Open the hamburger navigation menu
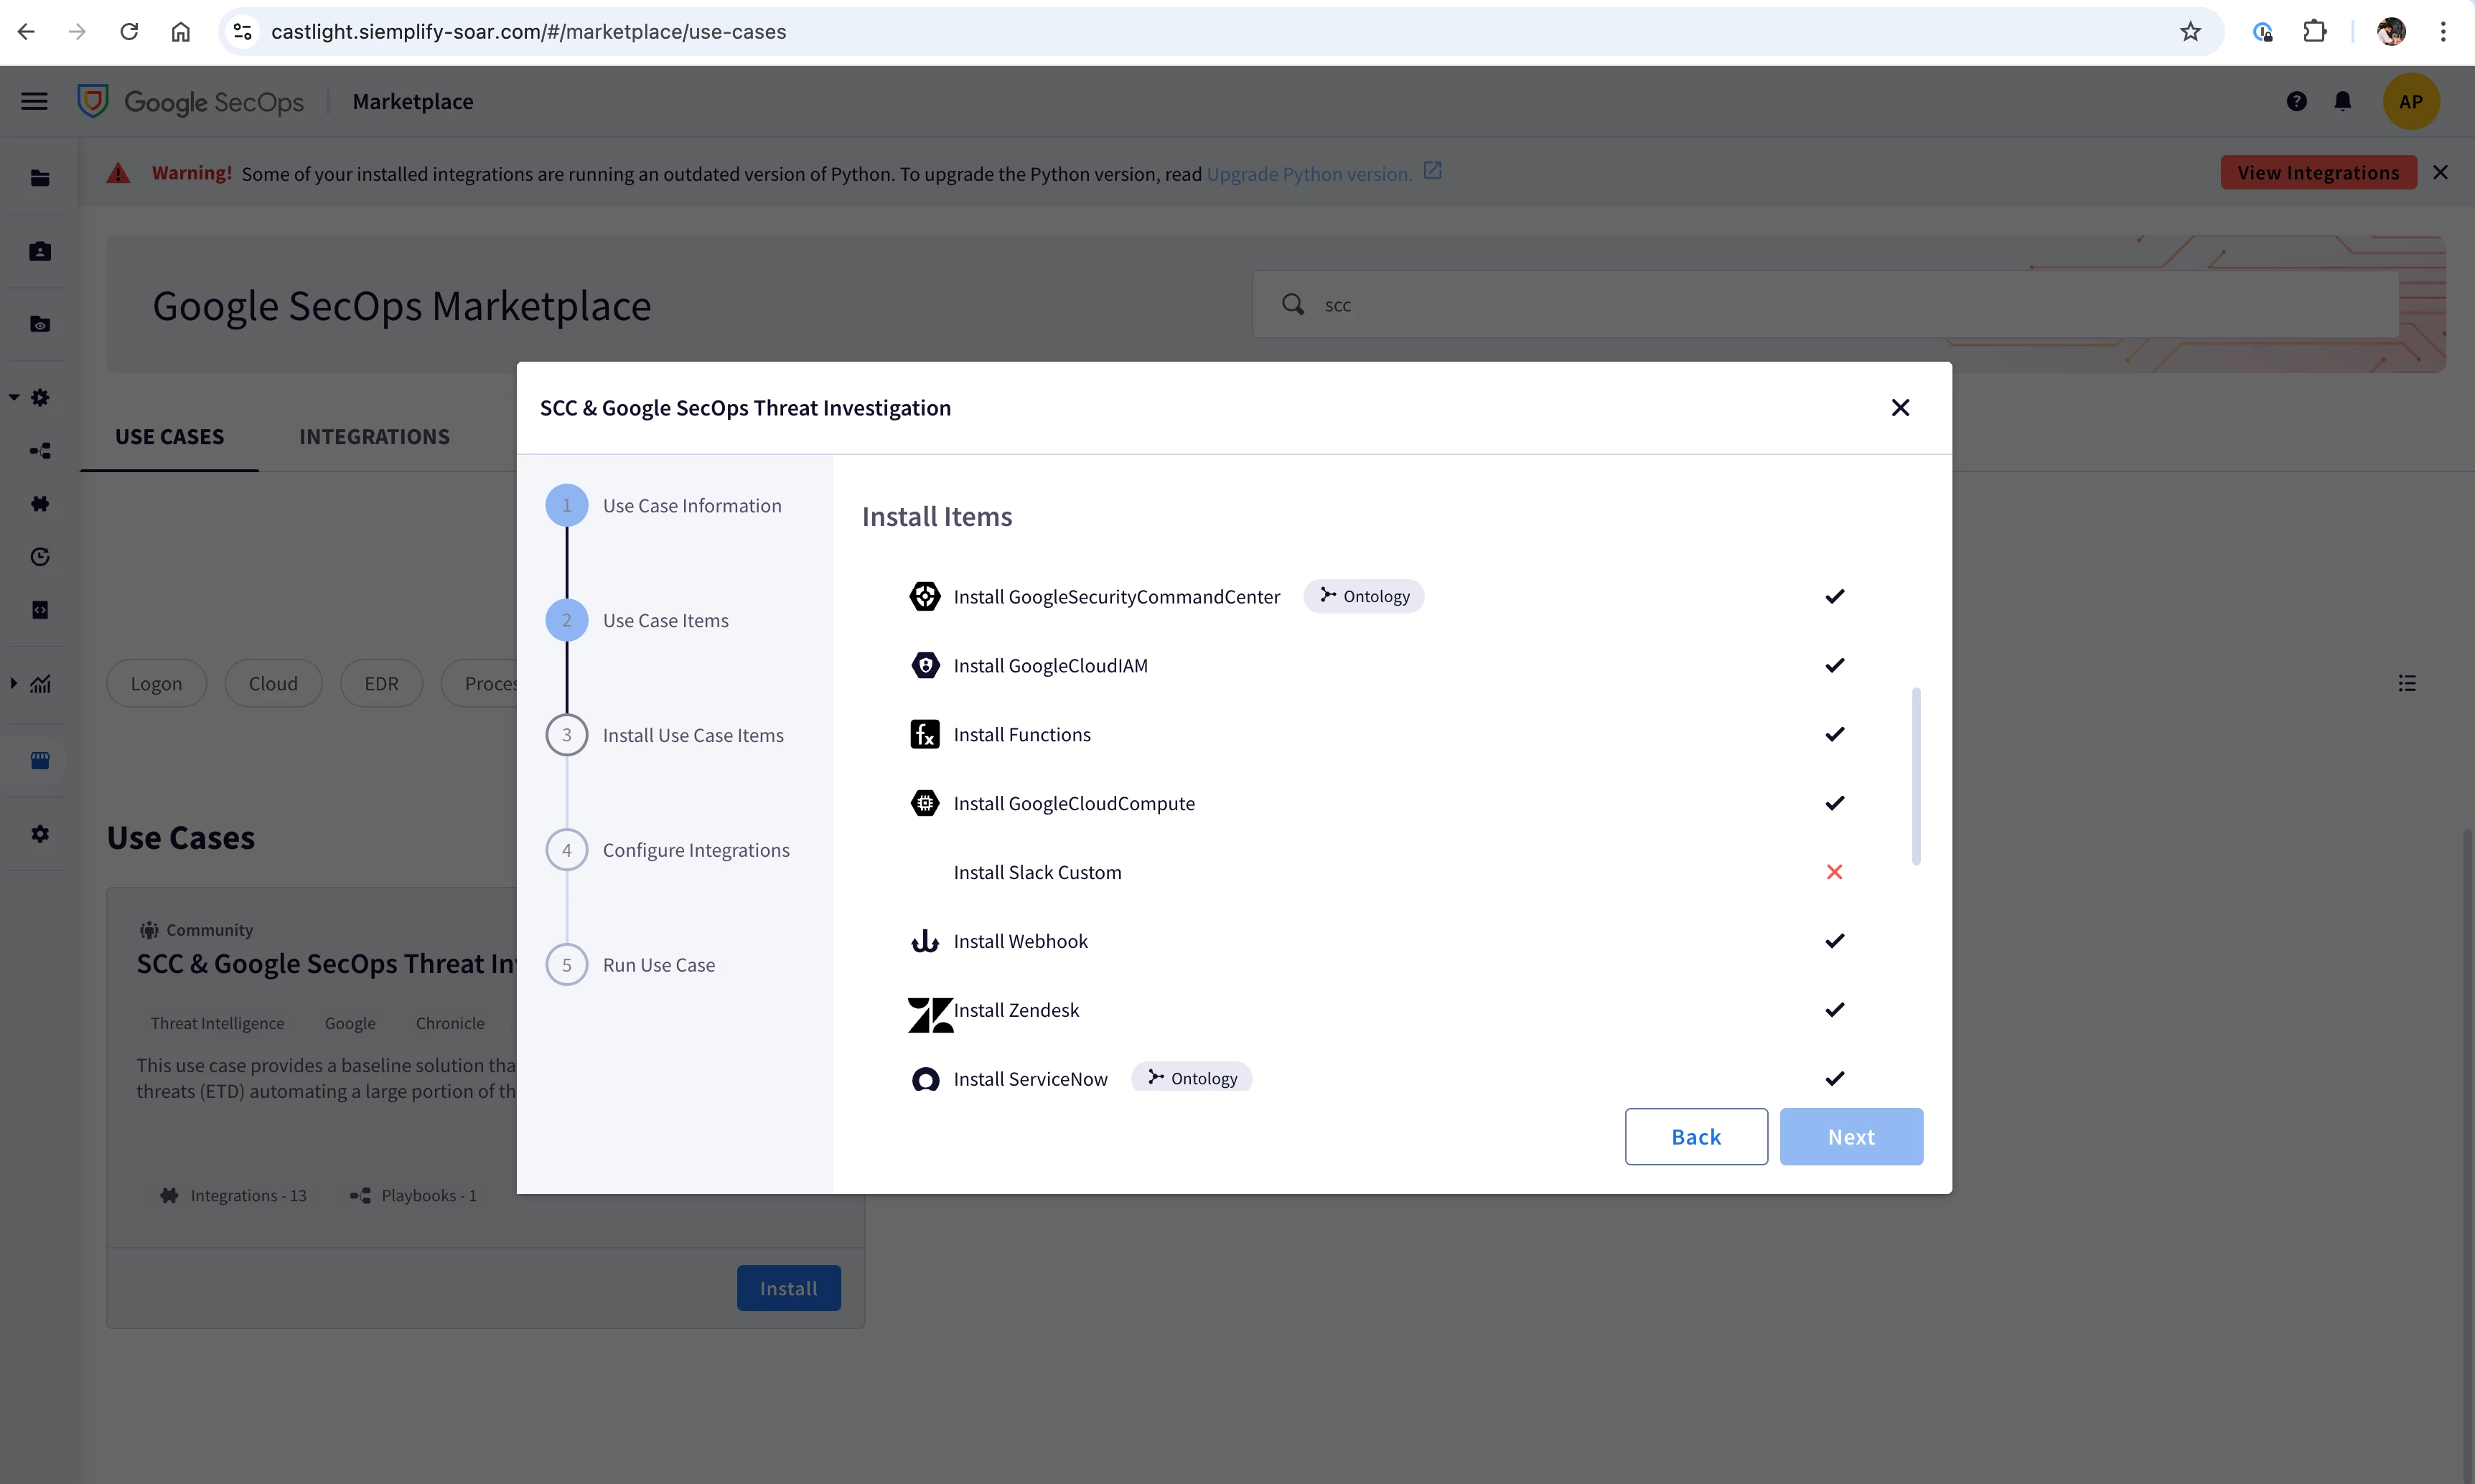This screenshot has height=1484, width=2475. pos(35,101)
